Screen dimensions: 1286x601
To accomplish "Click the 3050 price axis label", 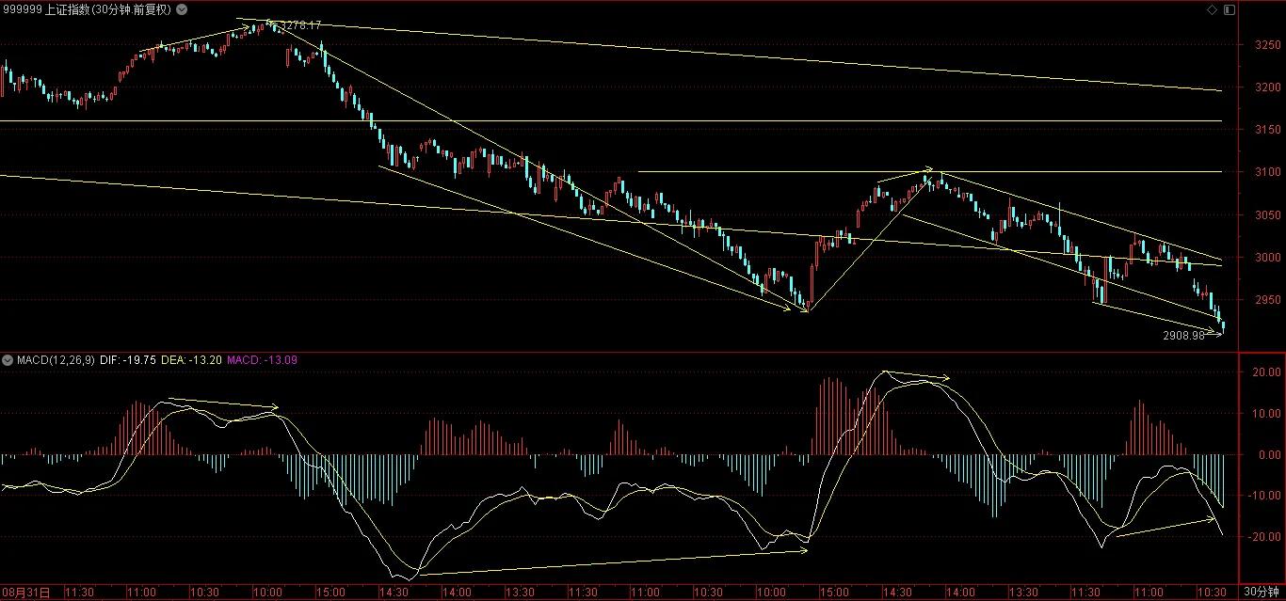I will [x=1267, y=214].
